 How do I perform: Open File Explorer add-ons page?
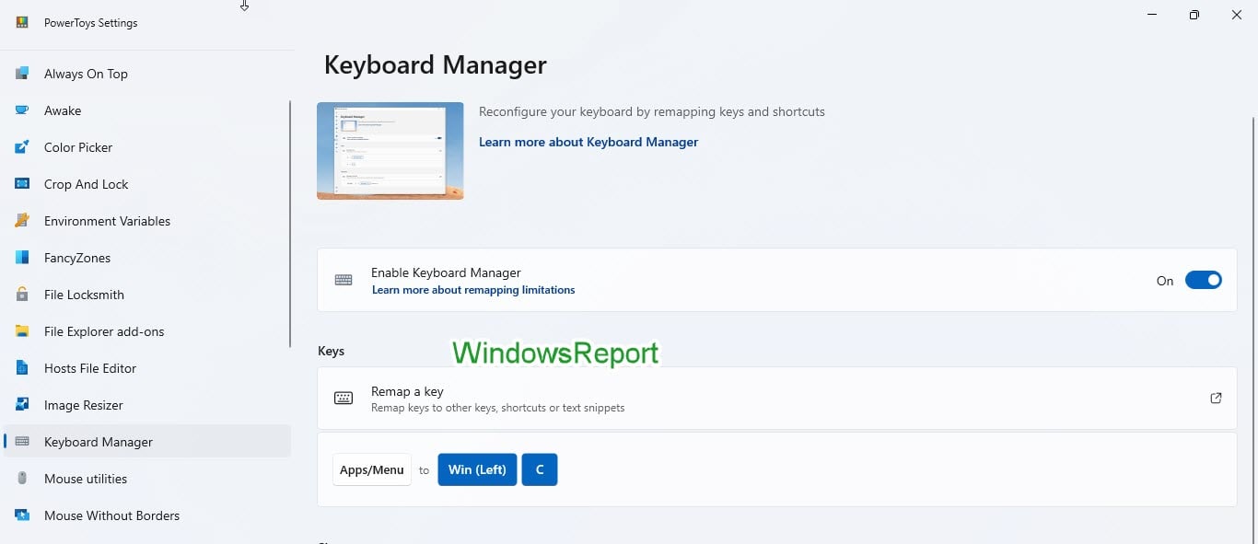pyautogui.click(x=147, y=331)
